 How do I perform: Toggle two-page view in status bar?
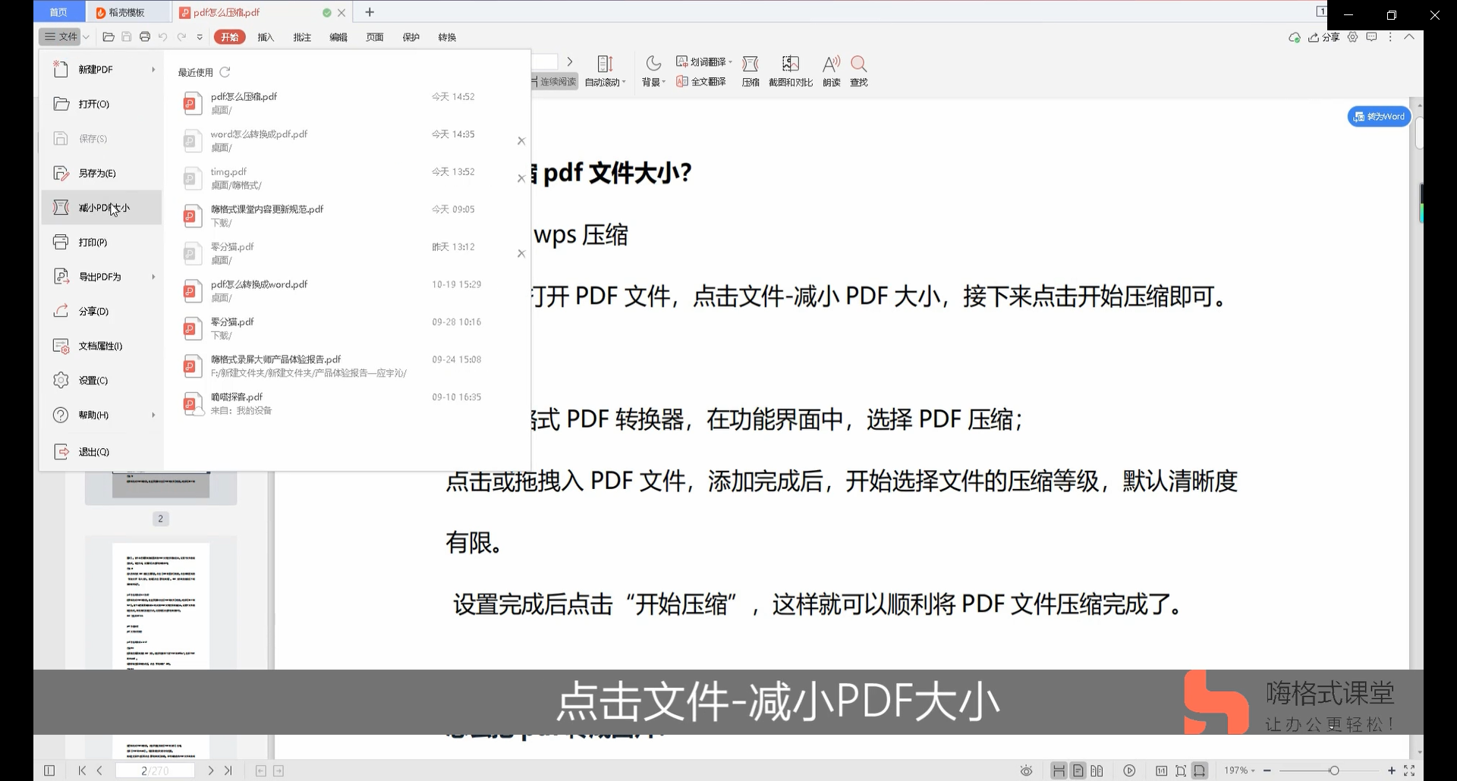tap(1097, 770)
